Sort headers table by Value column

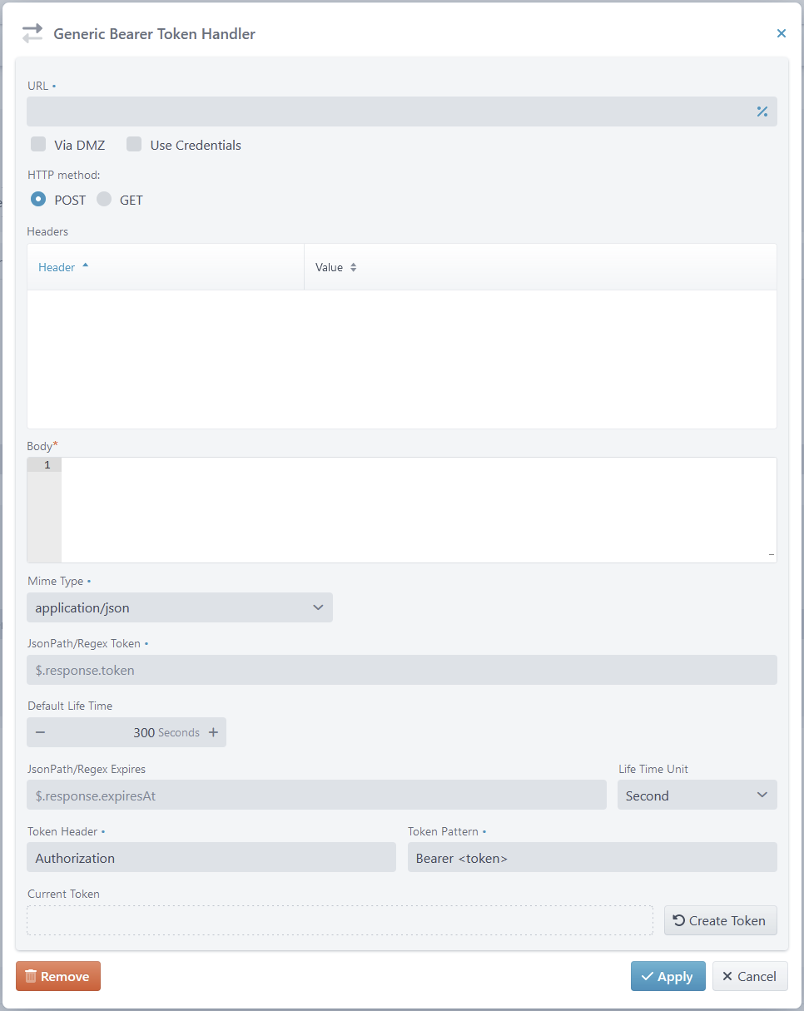(x=540, y=267)
